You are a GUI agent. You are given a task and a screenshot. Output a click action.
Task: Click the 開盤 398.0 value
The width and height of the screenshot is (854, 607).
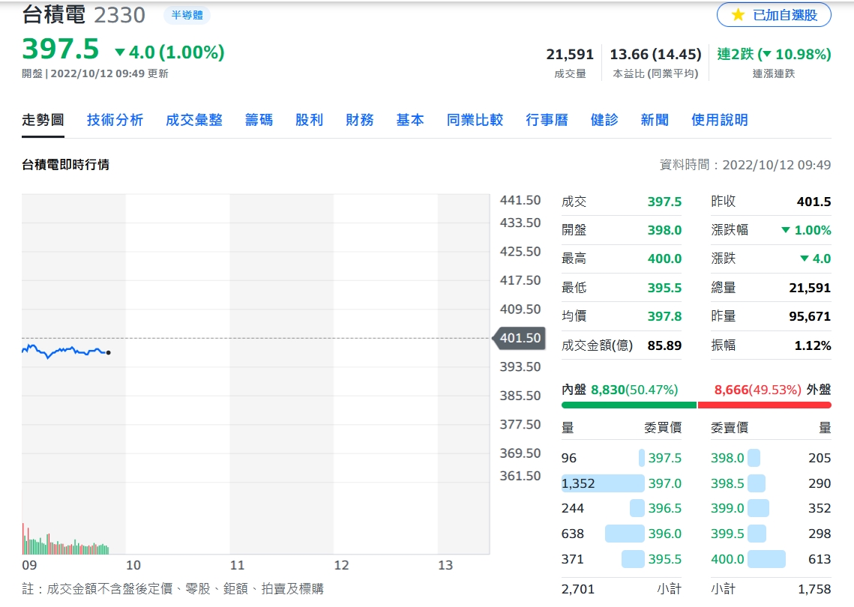pyautogui.click(x=664, y=230)
